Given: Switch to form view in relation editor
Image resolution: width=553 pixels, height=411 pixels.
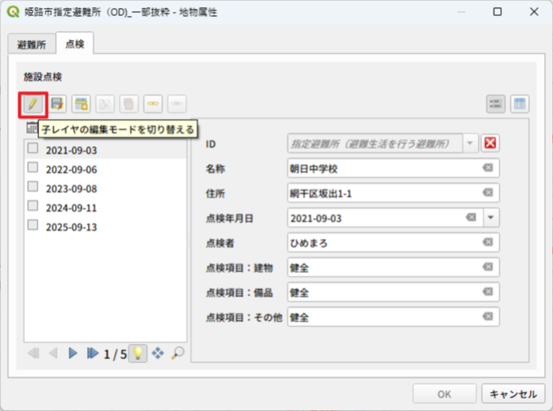Looking at the screenshot, I should pos(496,104).
